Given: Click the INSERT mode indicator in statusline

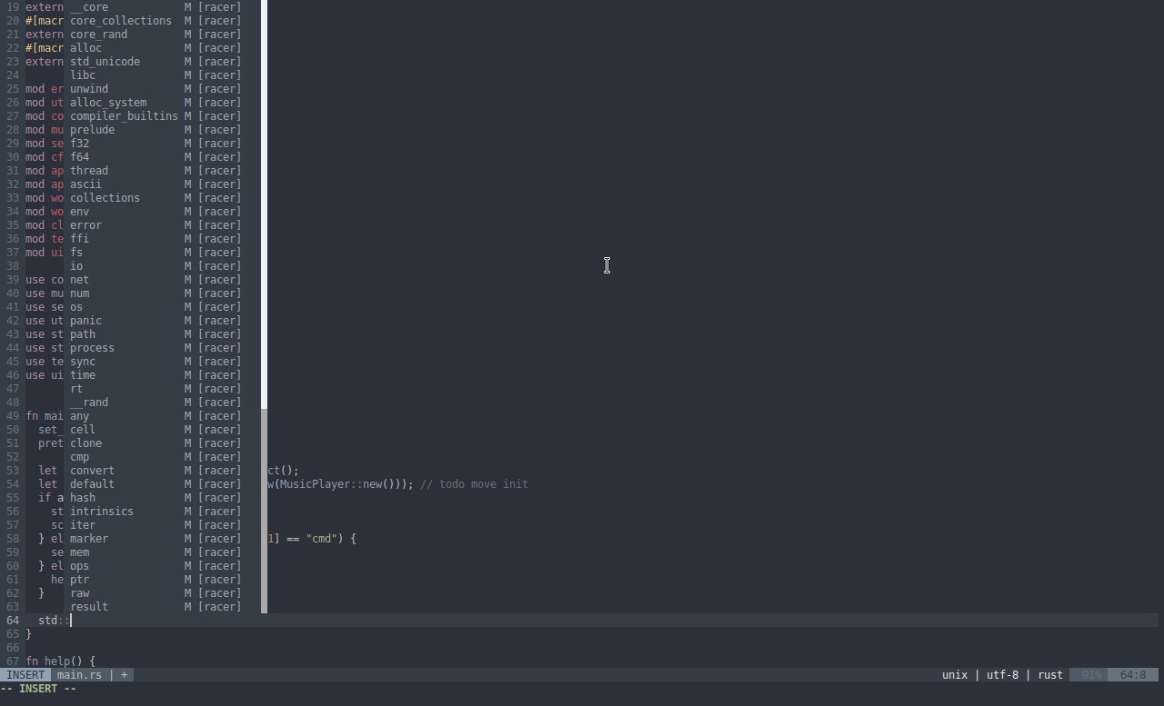Looking at the screenshot, I should click(25, 675).
